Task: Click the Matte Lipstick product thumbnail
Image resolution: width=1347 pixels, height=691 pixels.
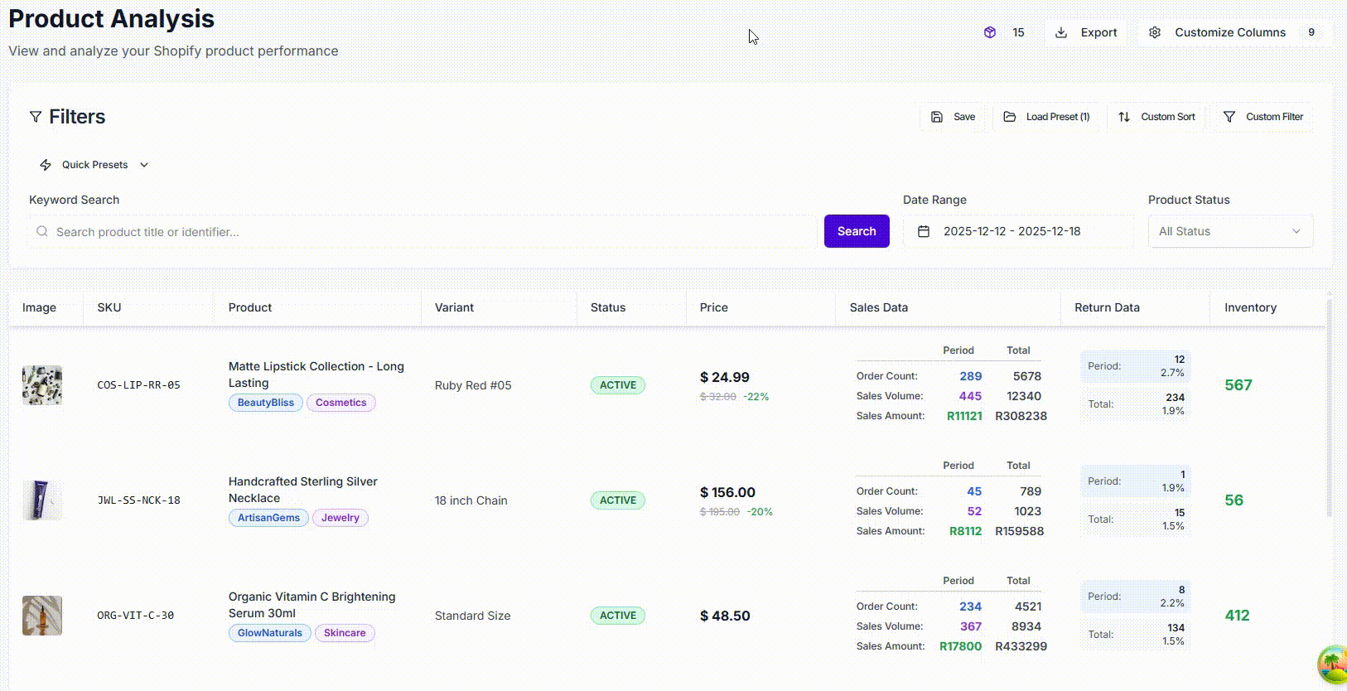Action: click(42, 385)
